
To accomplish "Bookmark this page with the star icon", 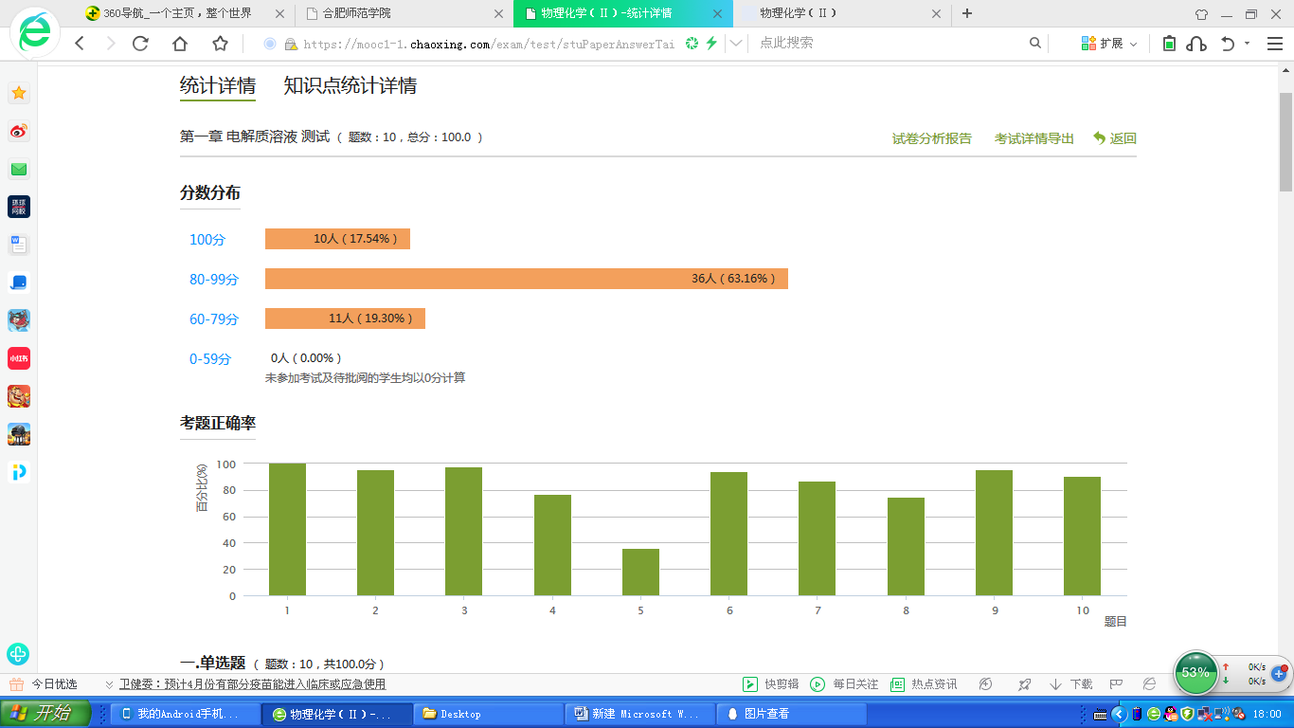I will 220,44.
